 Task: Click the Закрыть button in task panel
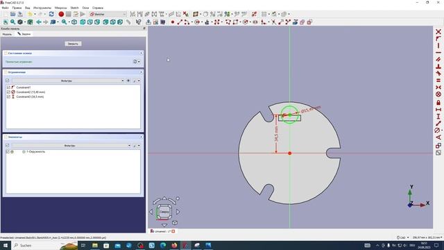click(73, 44)
